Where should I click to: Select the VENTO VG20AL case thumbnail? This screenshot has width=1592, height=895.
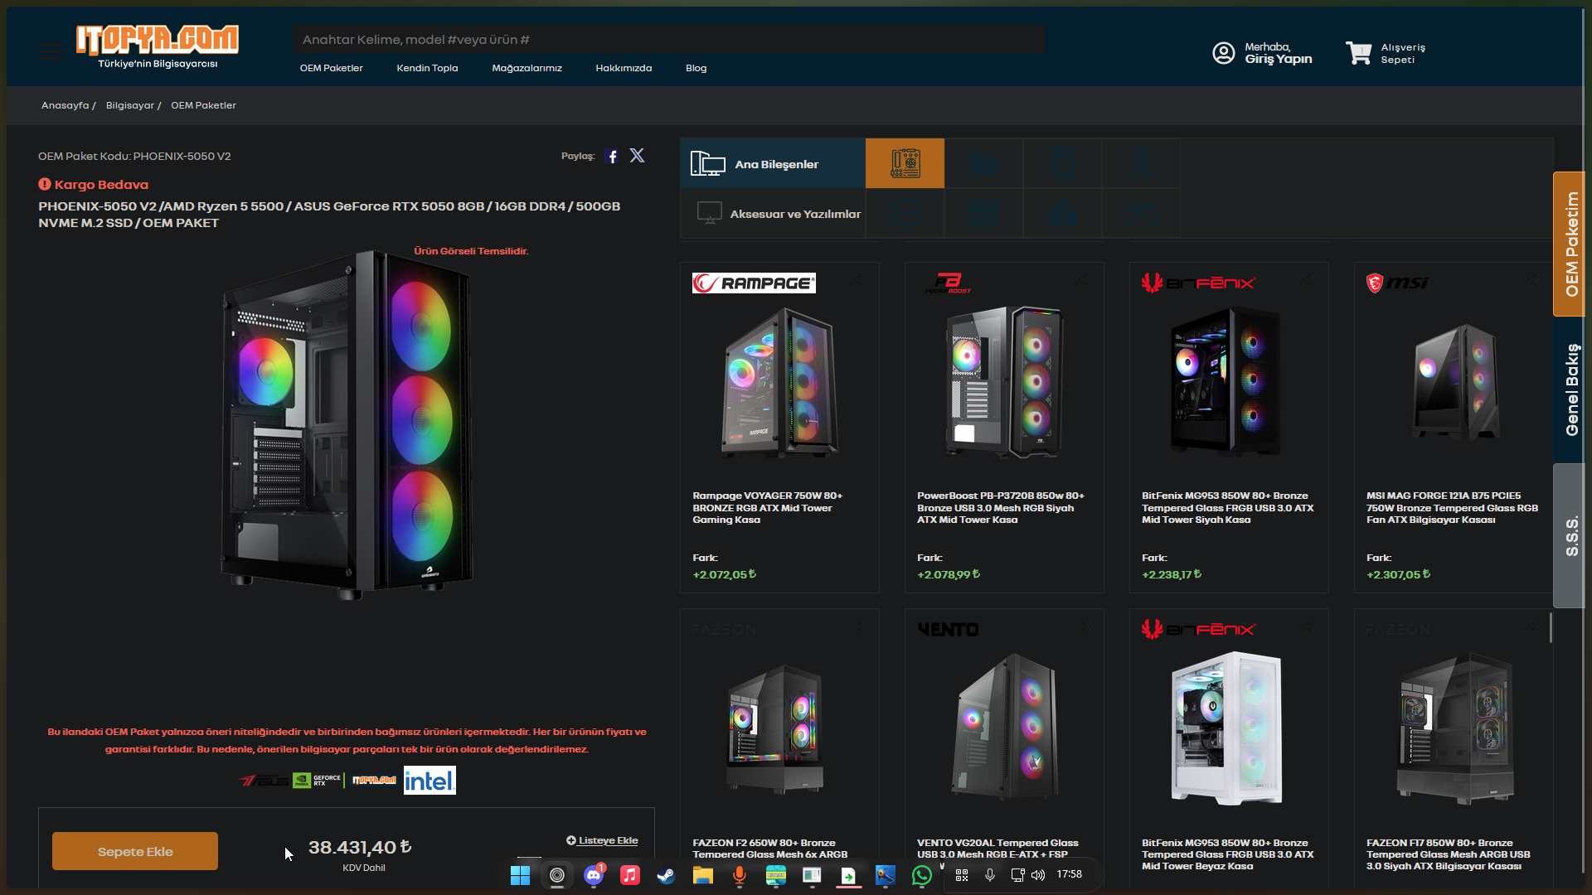click(x=1004, y=727)
